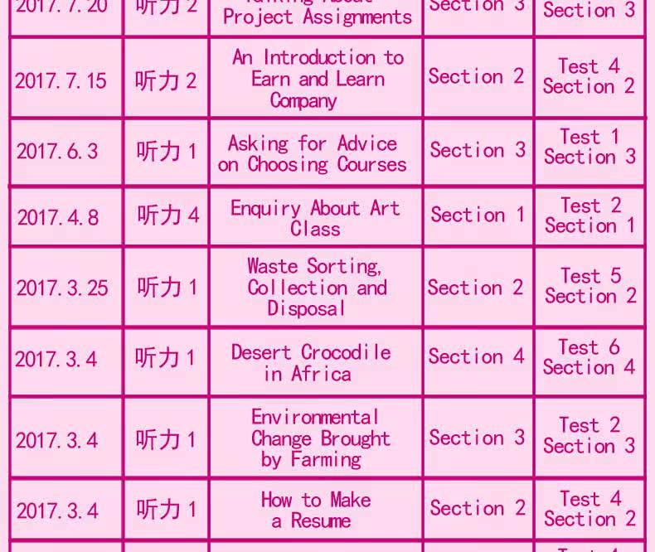
Task: Click 'Desert Crocodile in Africa' topic
Action: pyautogui.click(x=312, y=362)
